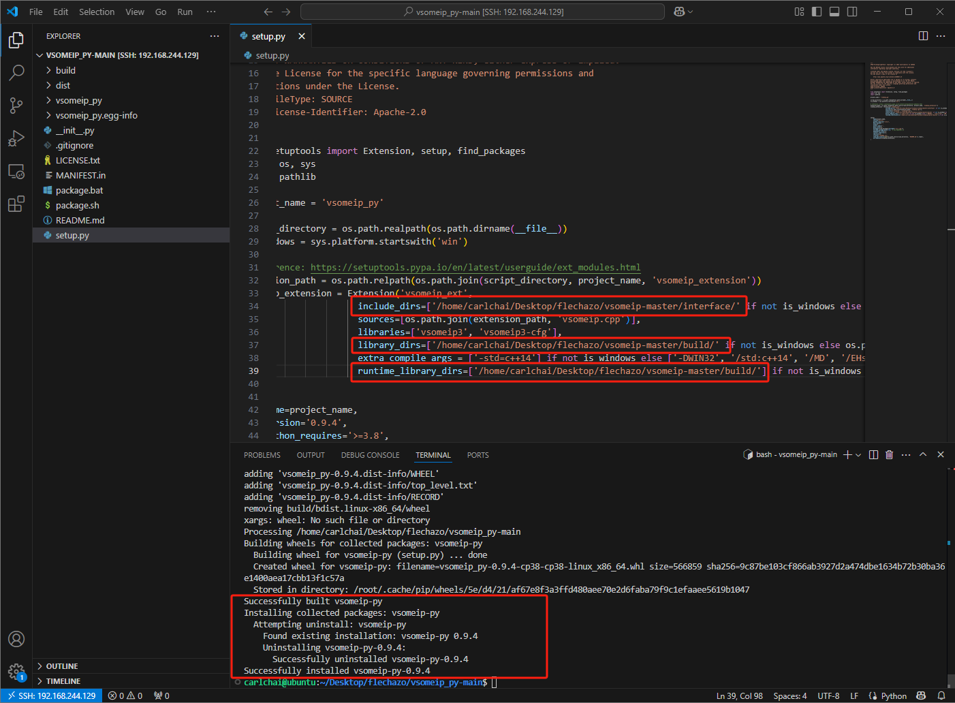
Task: Open __init__.py in the explorer
Action: pyautogui.click(x=131, y=130)
